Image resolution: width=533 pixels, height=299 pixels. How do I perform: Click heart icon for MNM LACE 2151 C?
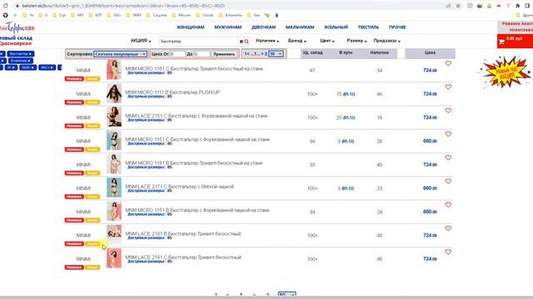point(448,110)
